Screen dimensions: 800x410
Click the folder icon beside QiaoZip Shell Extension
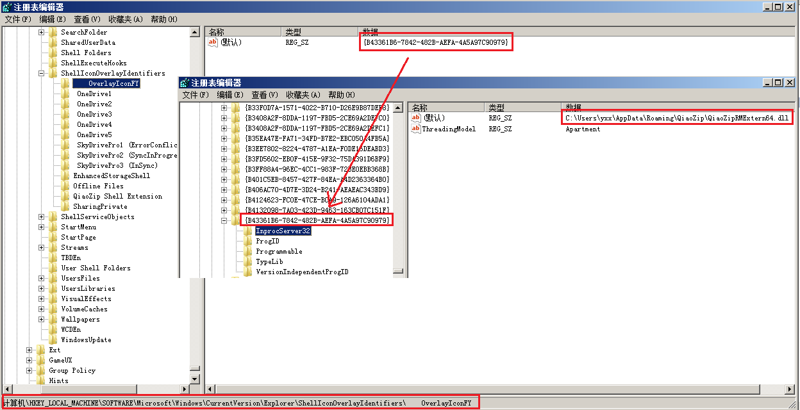(65, 196)
